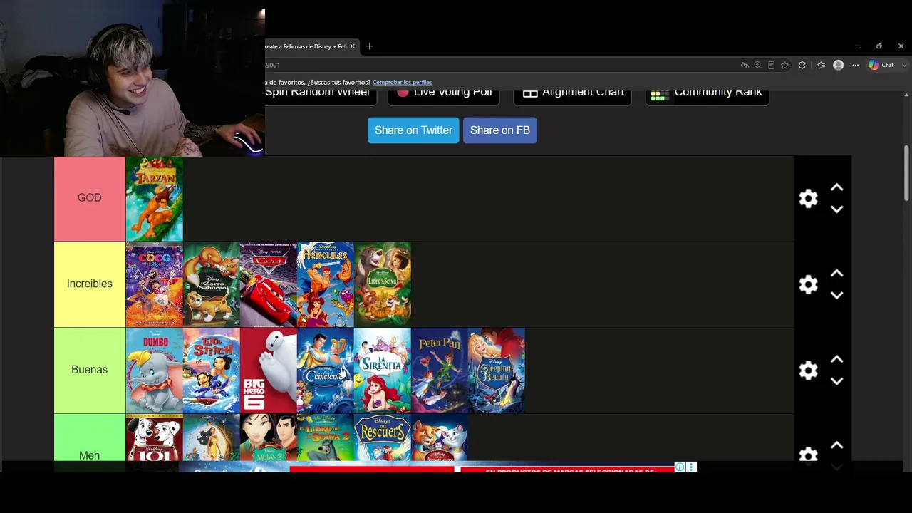Open settings gear for Buenas tier row
Screen dimensions: 912x513
pyautogui.click(x=808, y=370)
